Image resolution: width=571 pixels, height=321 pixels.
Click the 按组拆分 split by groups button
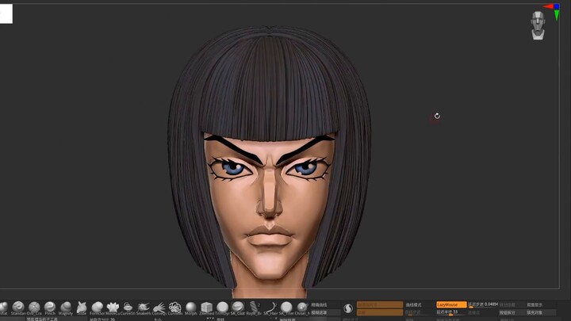click(x=508, y=313)
